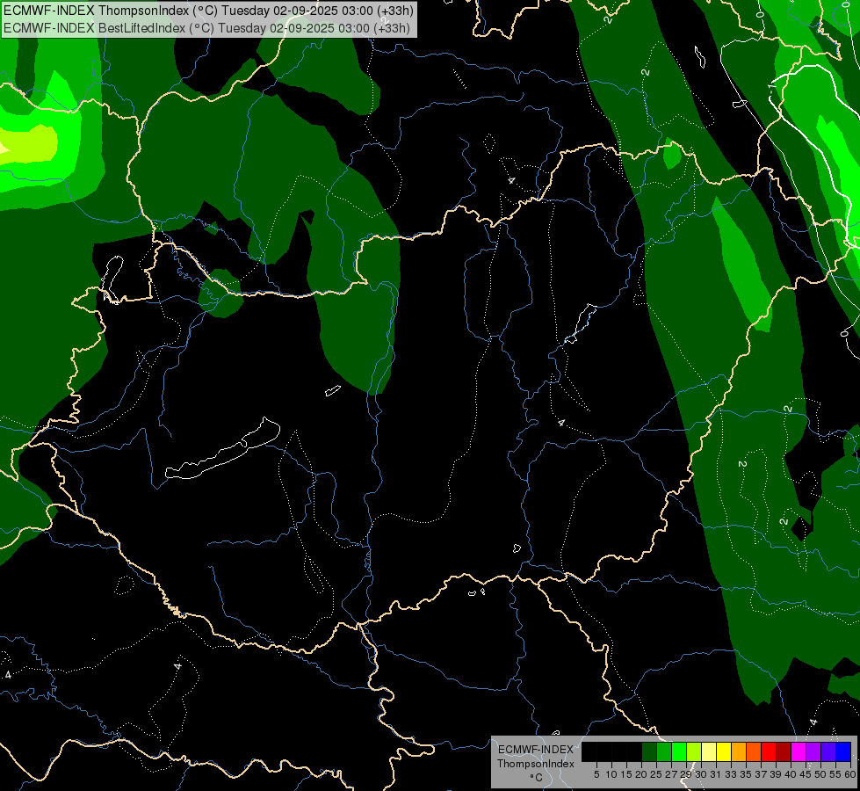Select the pale yellow 30–31 legend swatch

(x=709, y=751)
